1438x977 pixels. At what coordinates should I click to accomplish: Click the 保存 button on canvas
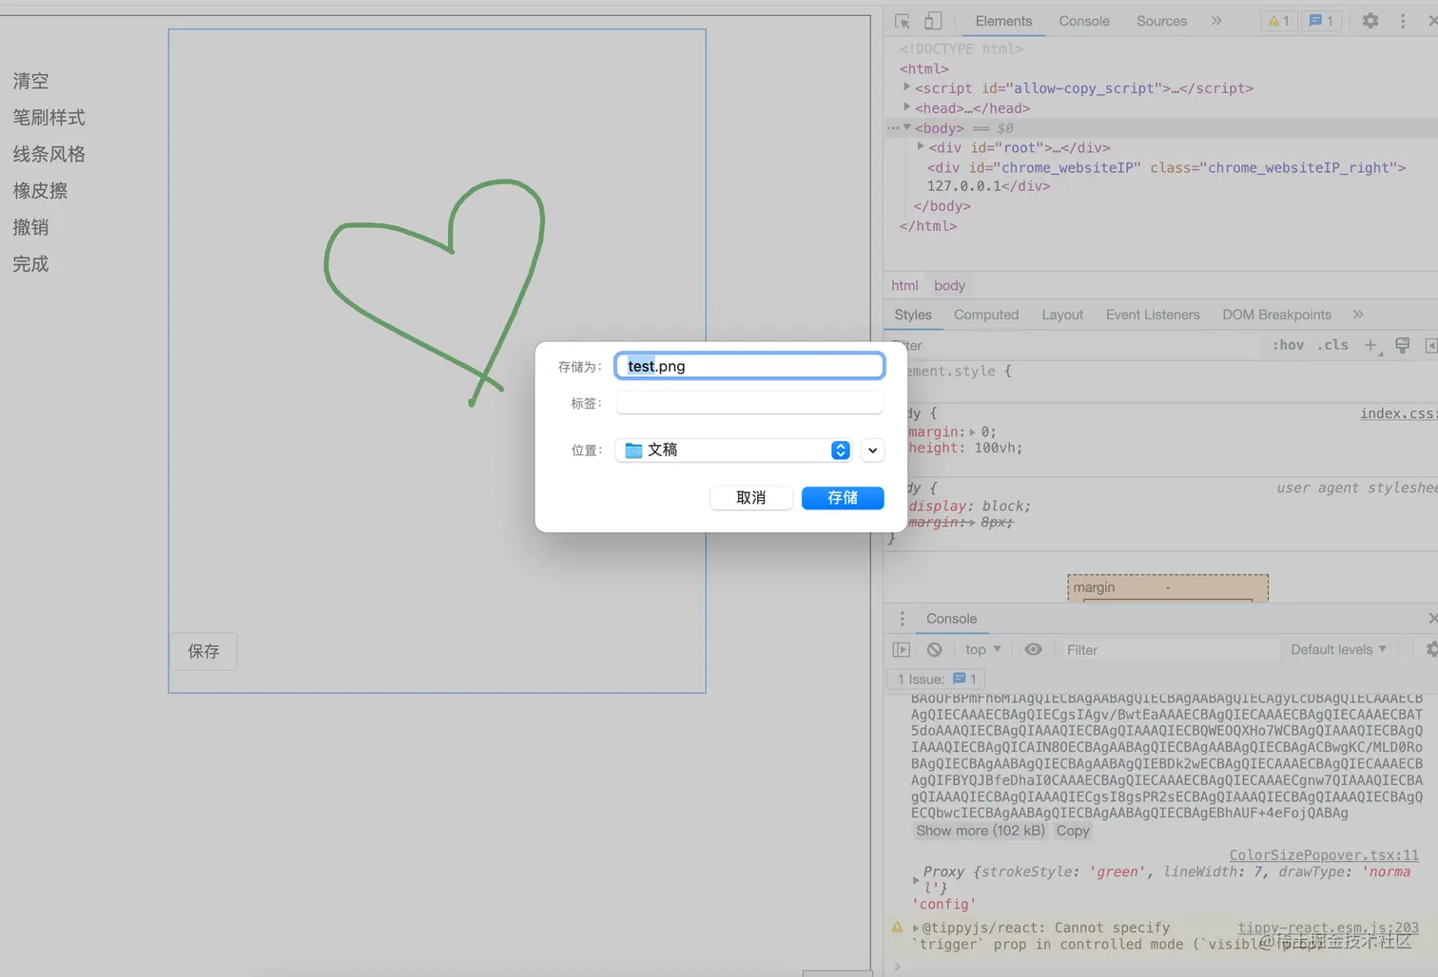[204, 651]
